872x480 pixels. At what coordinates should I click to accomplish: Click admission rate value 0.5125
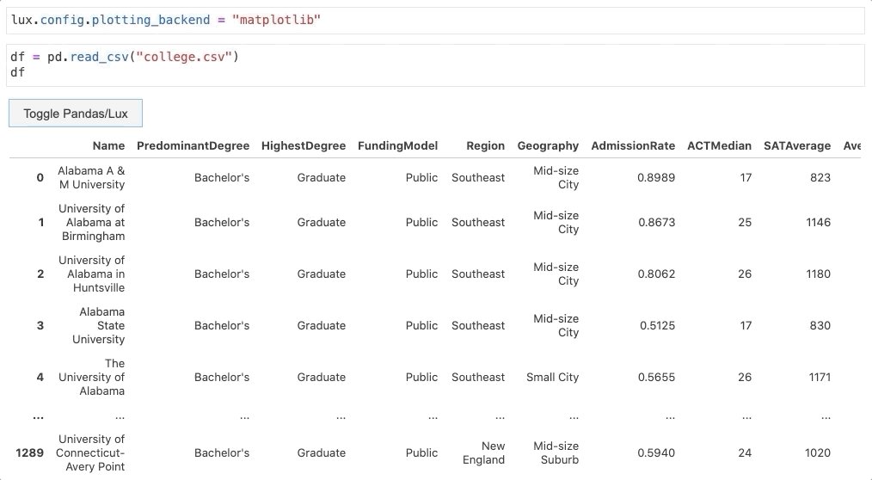tap(657, 325)
